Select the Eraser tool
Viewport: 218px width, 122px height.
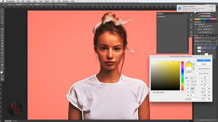pyautogui.click(x=2, y=41)
